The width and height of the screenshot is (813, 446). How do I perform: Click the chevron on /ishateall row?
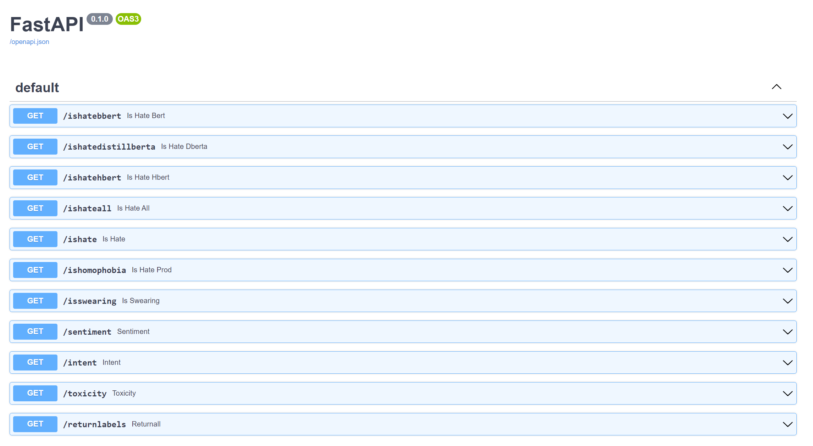click(x=787, y=209)
